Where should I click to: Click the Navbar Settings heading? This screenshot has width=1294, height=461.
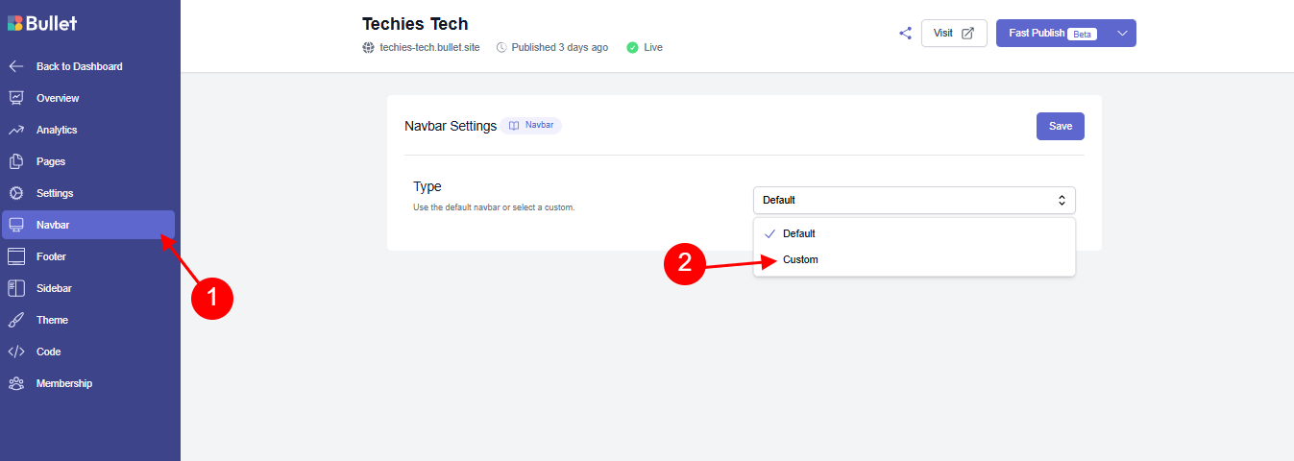(x=451, y=126)
